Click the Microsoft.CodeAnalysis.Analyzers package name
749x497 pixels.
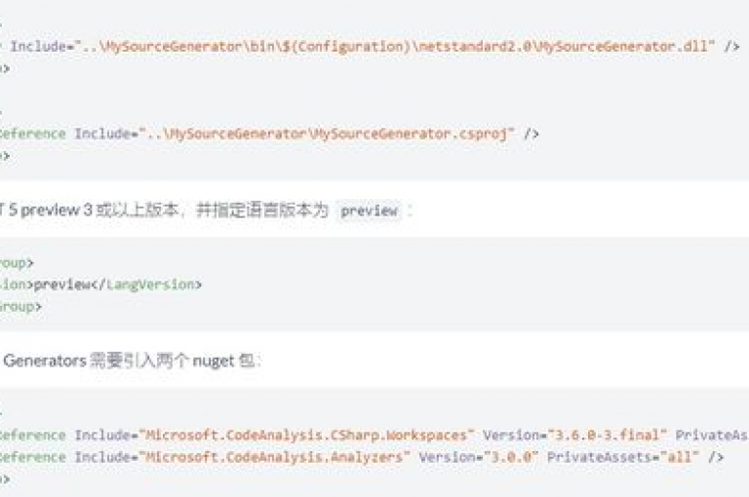(x=275, y=457)
